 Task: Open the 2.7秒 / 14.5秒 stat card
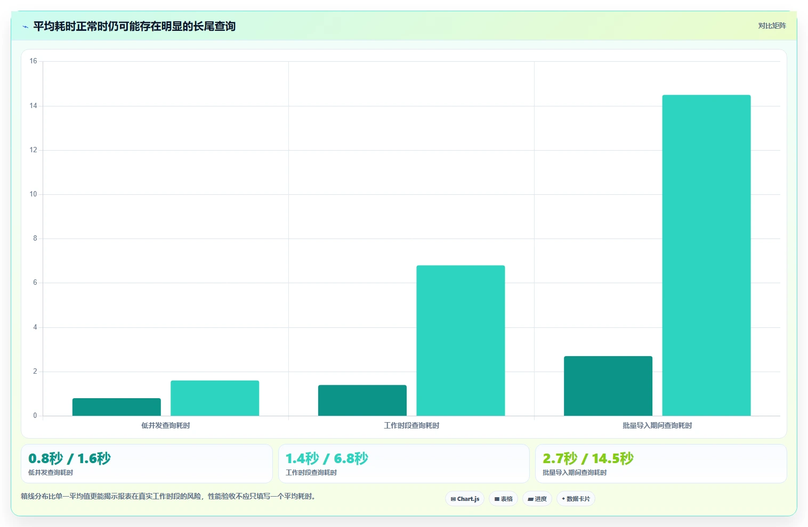pos(661,464)
